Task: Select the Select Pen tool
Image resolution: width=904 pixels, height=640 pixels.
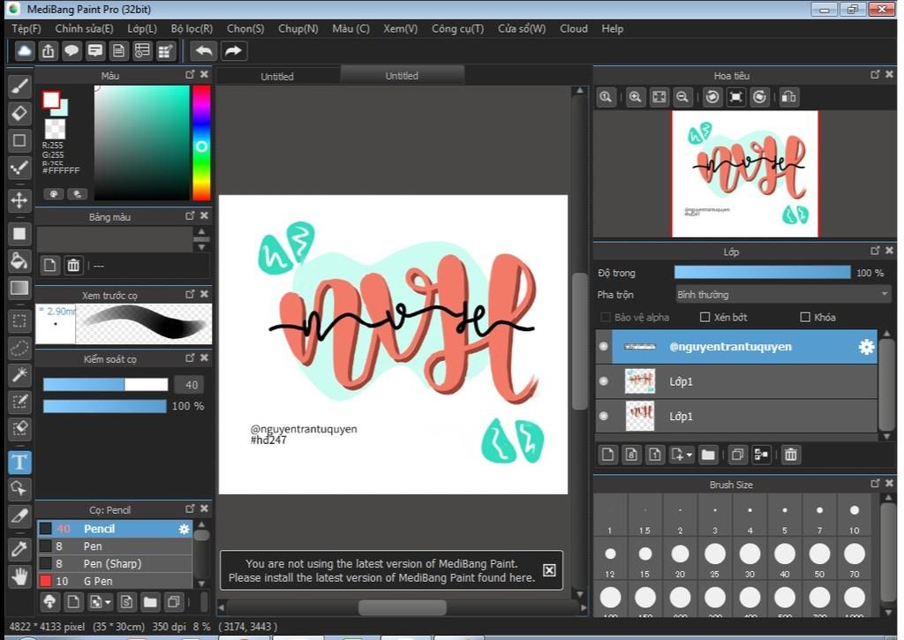Action: pos(19,402)
